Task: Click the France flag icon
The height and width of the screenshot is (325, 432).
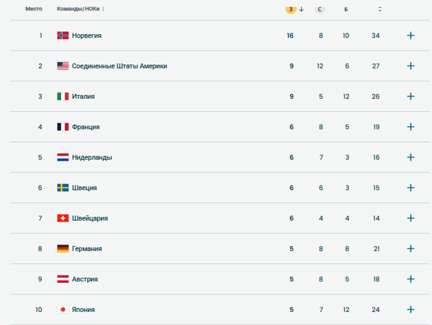Action: point(63,127)
